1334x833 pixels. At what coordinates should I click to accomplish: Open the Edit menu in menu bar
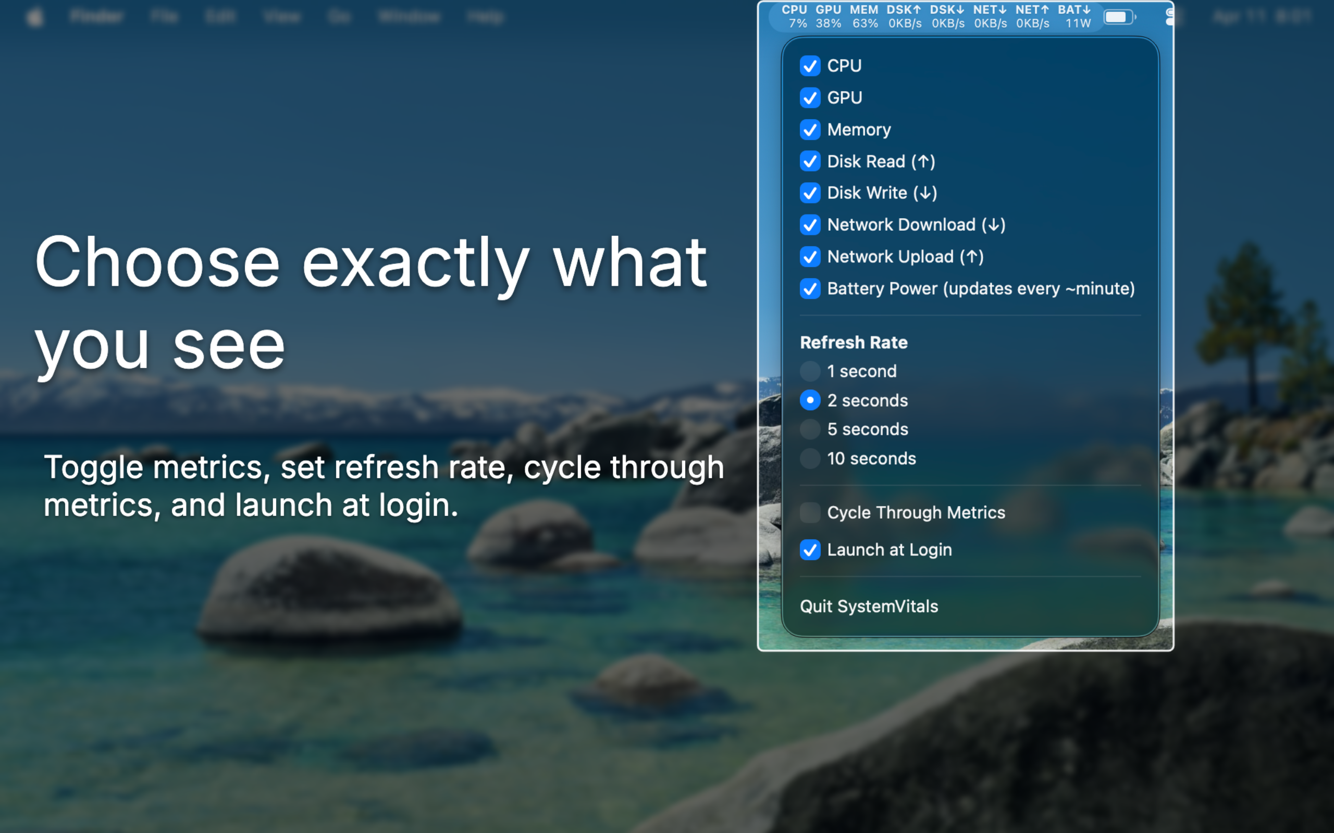tap(220, 17)
